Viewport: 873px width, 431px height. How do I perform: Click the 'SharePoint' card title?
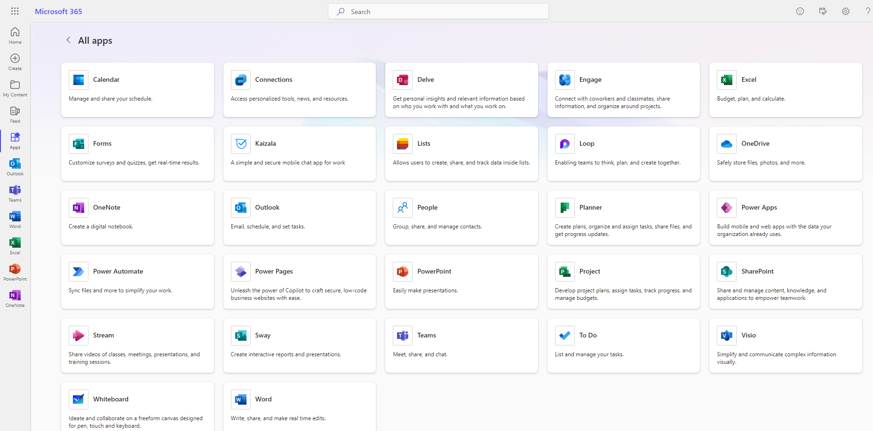[x=757, y=271]
